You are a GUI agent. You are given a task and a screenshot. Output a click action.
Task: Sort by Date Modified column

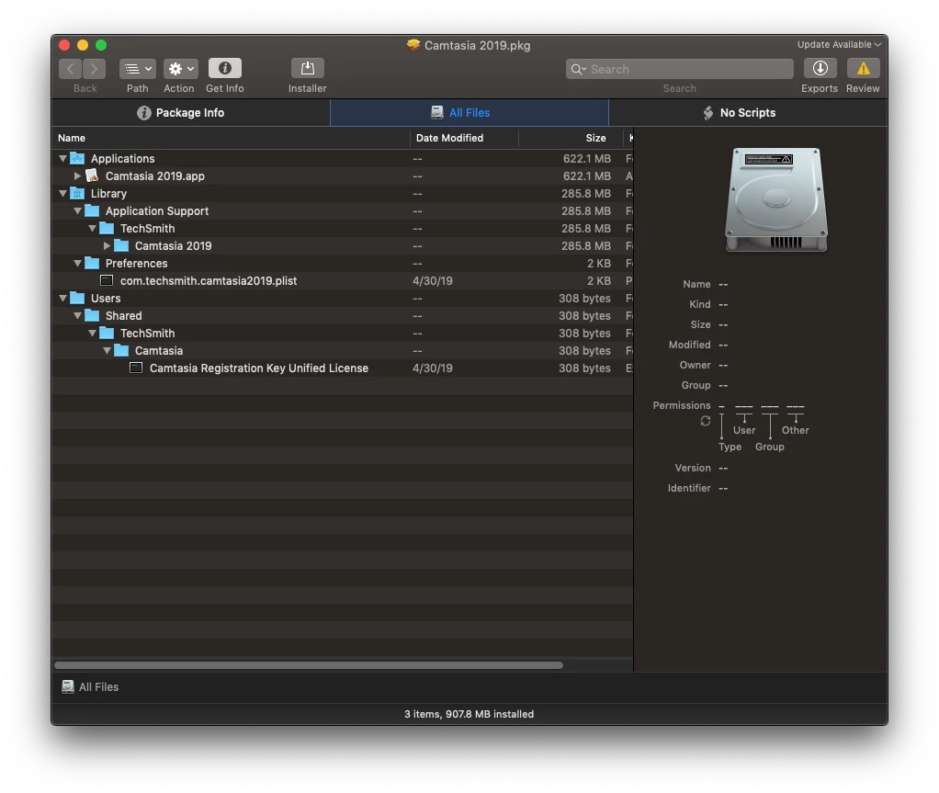464,138
